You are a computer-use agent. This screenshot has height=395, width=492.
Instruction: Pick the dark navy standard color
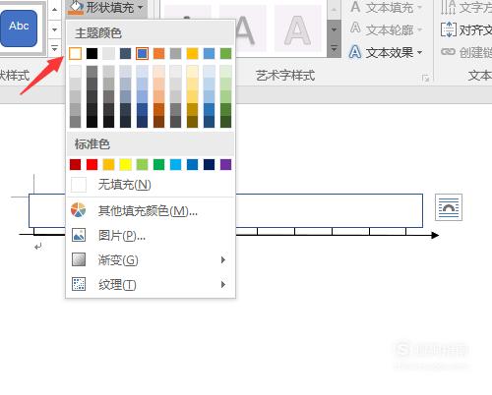click(209, 164)
